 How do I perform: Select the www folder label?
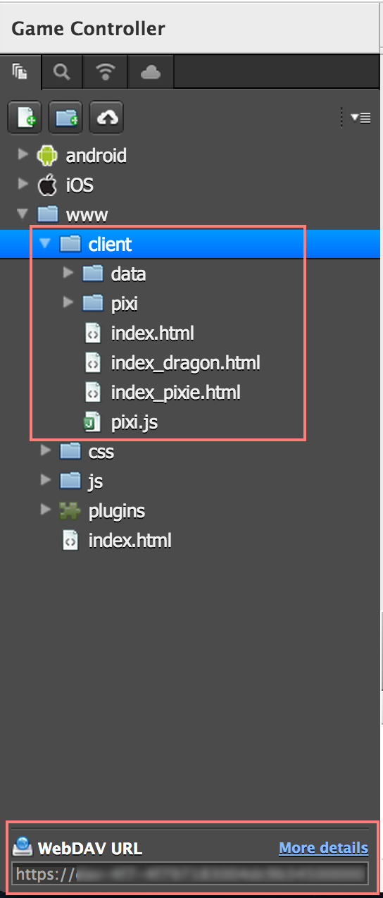coord(87,214)
